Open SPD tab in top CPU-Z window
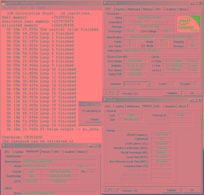The height and width of the screenshot is (195, 204). 158,9
